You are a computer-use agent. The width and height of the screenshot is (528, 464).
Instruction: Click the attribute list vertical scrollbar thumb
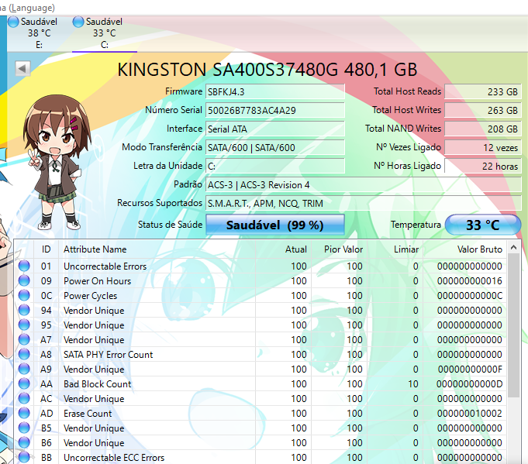click(x=513, y=325)
